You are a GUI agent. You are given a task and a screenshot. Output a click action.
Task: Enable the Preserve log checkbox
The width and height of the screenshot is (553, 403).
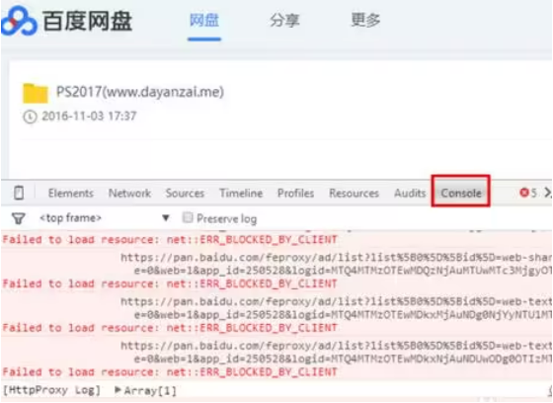click(x=188, y=217)
